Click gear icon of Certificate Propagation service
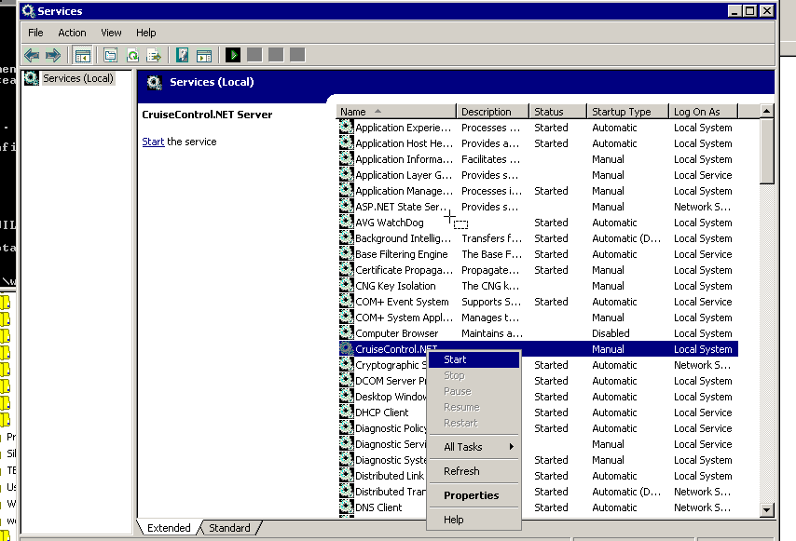Image resolution: width=796 pixels, height=541 pixels. 346,270
